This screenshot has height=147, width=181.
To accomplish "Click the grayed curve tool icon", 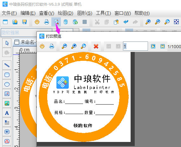I will click(7, 53).
